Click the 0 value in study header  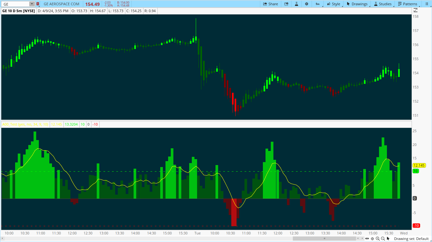point(89,124)
